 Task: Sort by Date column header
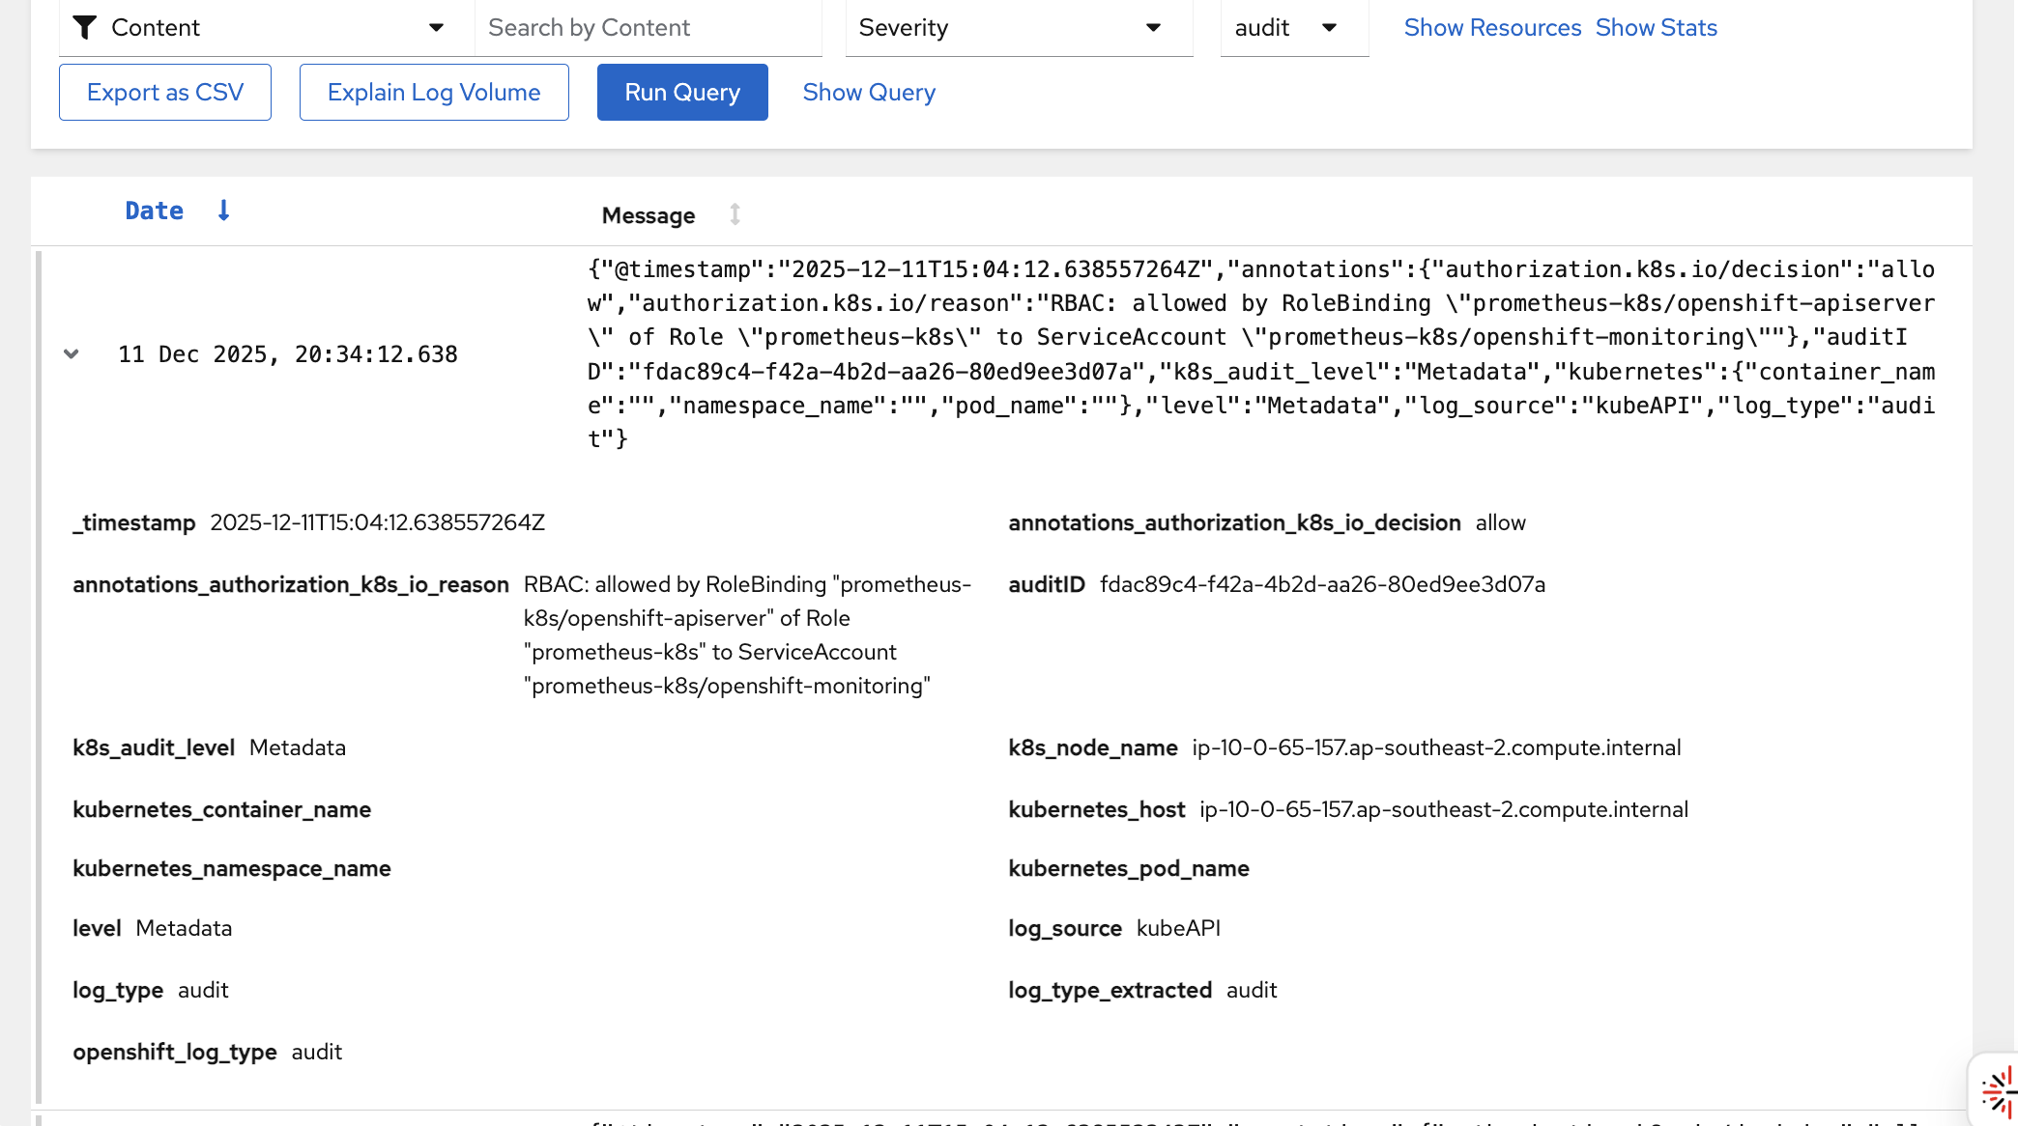pos(155,211)
